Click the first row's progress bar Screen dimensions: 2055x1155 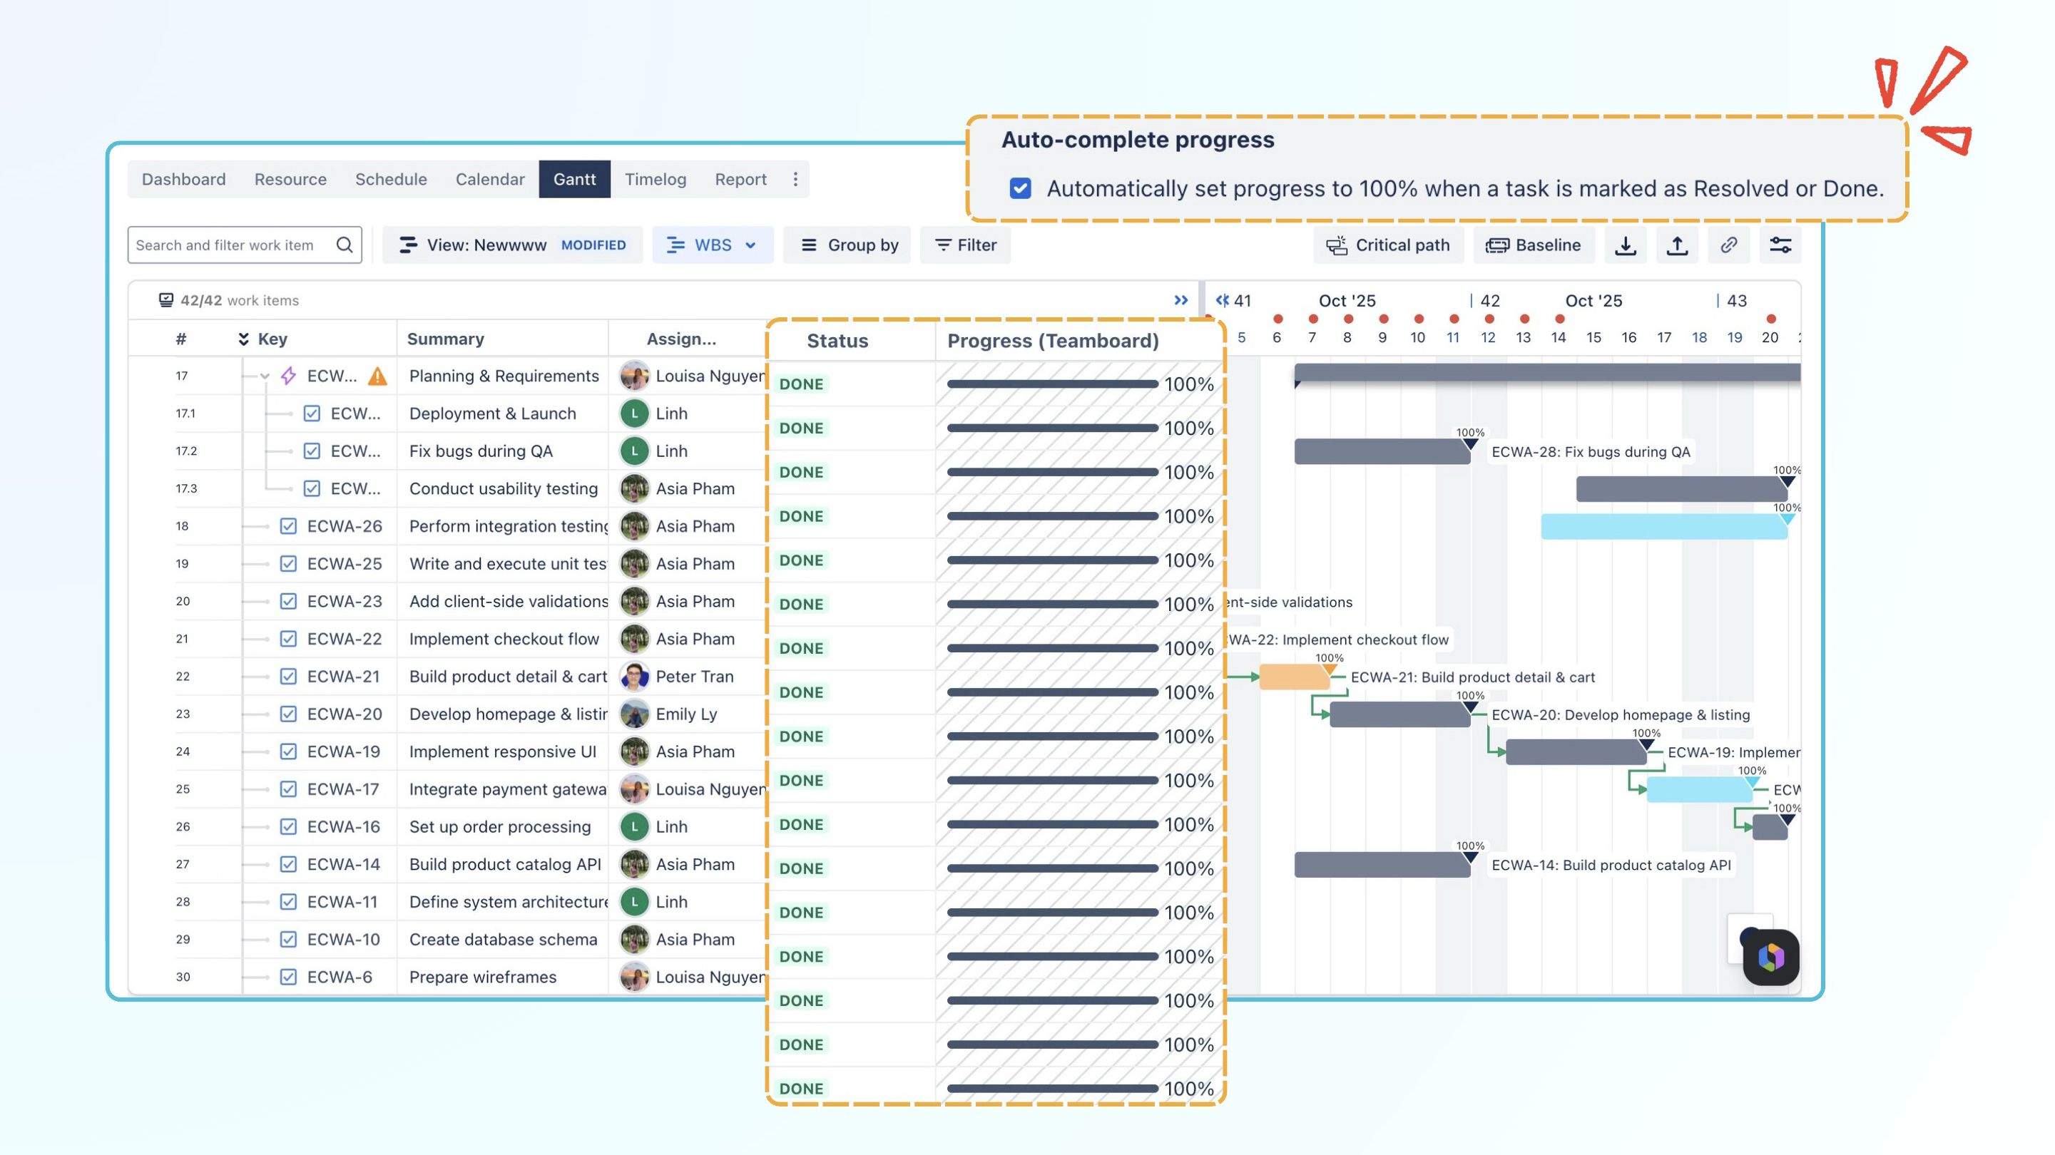click(1052, 384)
